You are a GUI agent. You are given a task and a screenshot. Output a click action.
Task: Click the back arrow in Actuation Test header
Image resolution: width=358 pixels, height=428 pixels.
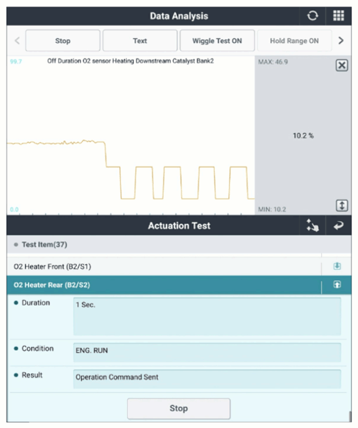point(338,226)
